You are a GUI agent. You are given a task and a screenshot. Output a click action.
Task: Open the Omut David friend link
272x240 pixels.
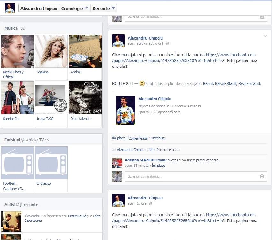(x=77, y=216)
